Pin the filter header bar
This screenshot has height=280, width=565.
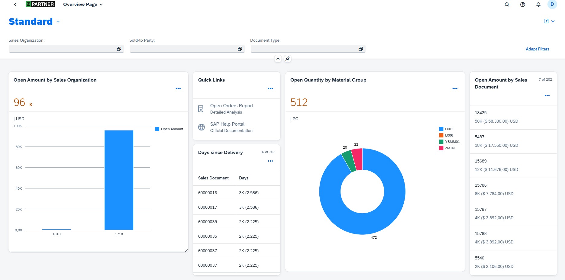(x=288, y=59)
